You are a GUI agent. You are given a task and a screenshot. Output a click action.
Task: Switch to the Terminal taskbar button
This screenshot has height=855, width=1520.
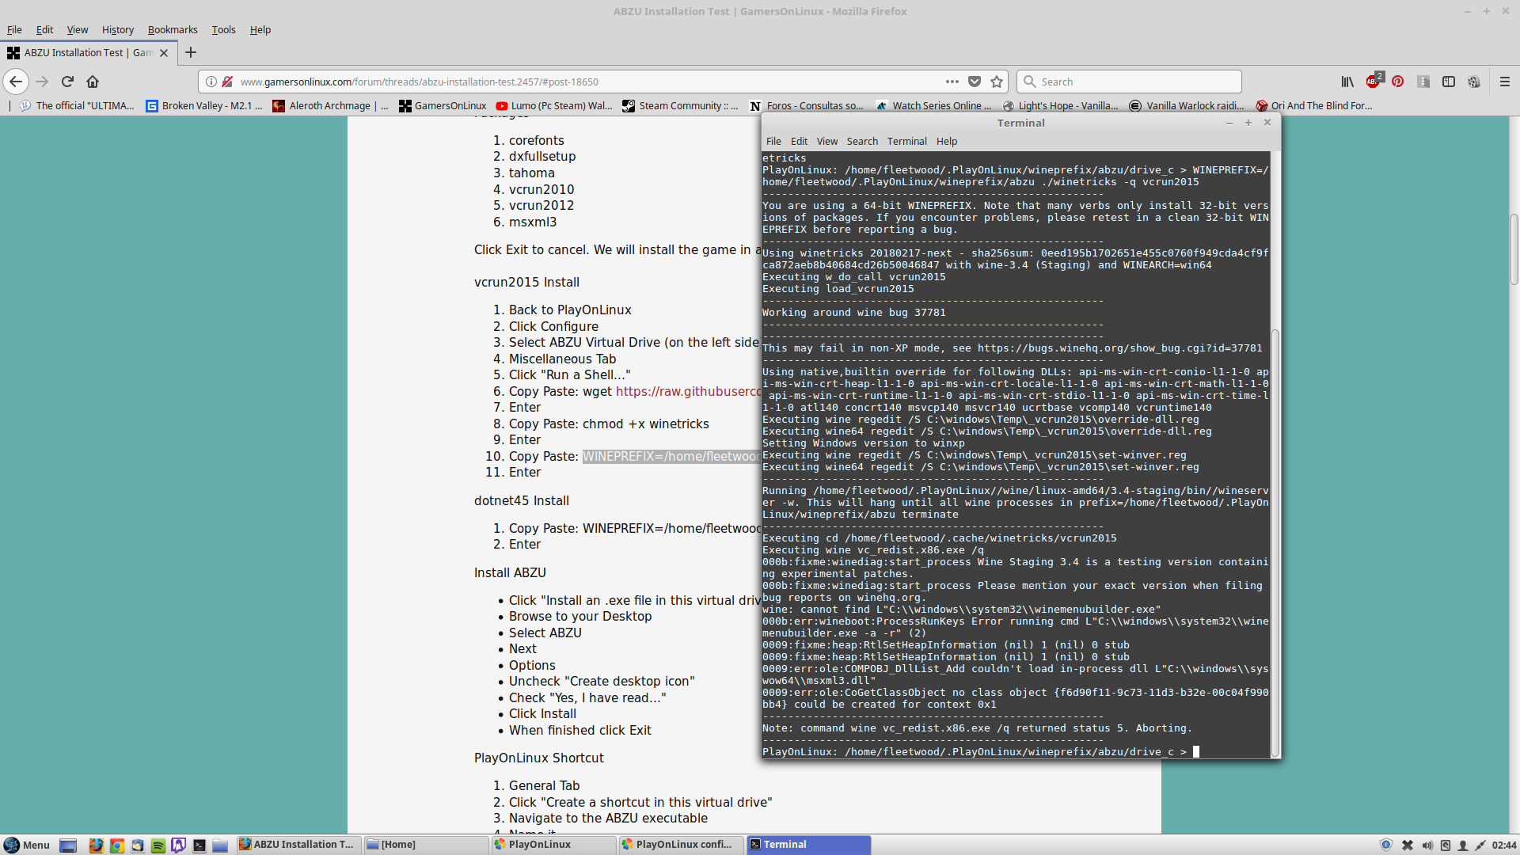[x=809, y=845]
